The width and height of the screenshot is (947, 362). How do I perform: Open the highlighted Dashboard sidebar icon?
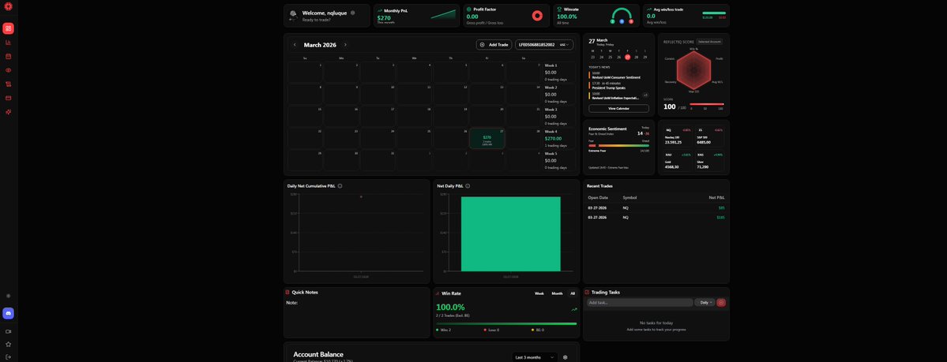coord(9,28)
